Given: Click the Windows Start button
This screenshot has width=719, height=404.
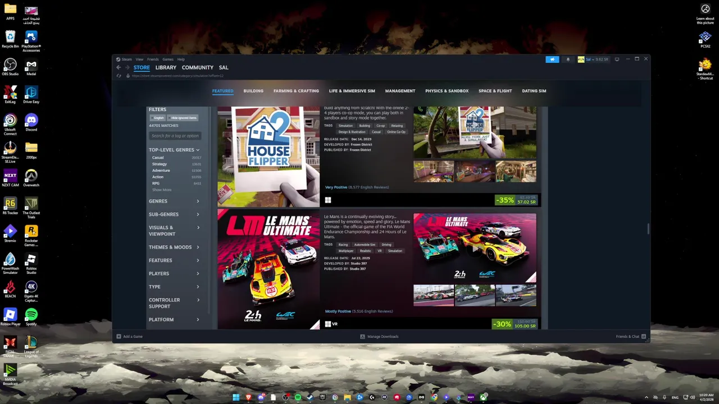Looking at the screenshot, I should point(236,397).
